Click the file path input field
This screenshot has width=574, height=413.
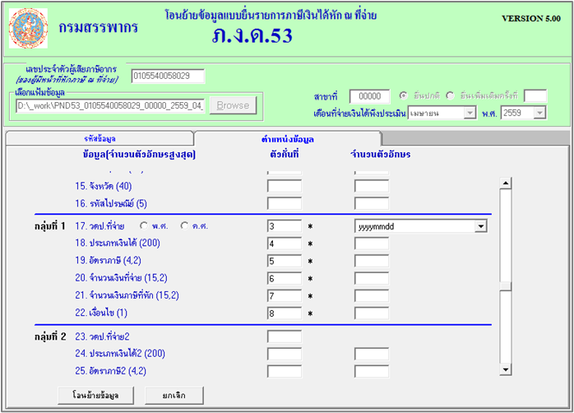point(110,106)
